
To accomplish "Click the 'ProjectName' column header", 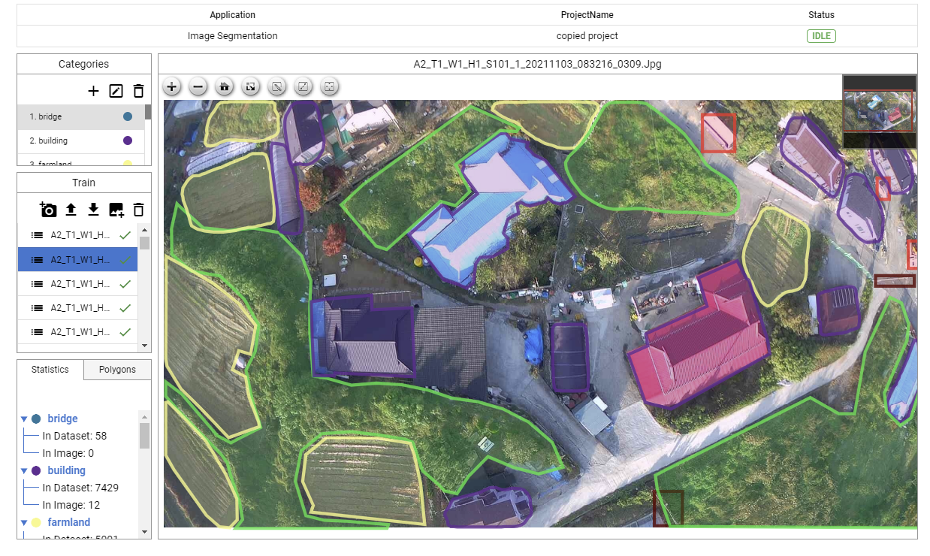I will [587, 15].
